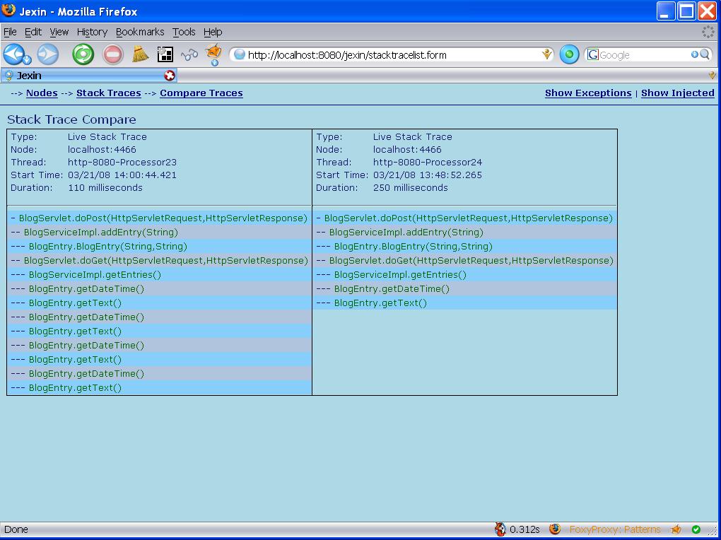Close the Jexin tab with red X
The image size is (721, 540).
170,76
